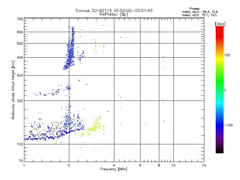Click the '600' height axis label

pos(20,32)
